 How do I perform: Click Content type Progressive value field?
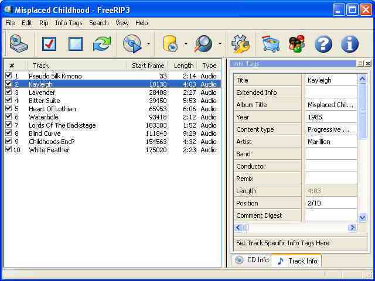[331, 129]
